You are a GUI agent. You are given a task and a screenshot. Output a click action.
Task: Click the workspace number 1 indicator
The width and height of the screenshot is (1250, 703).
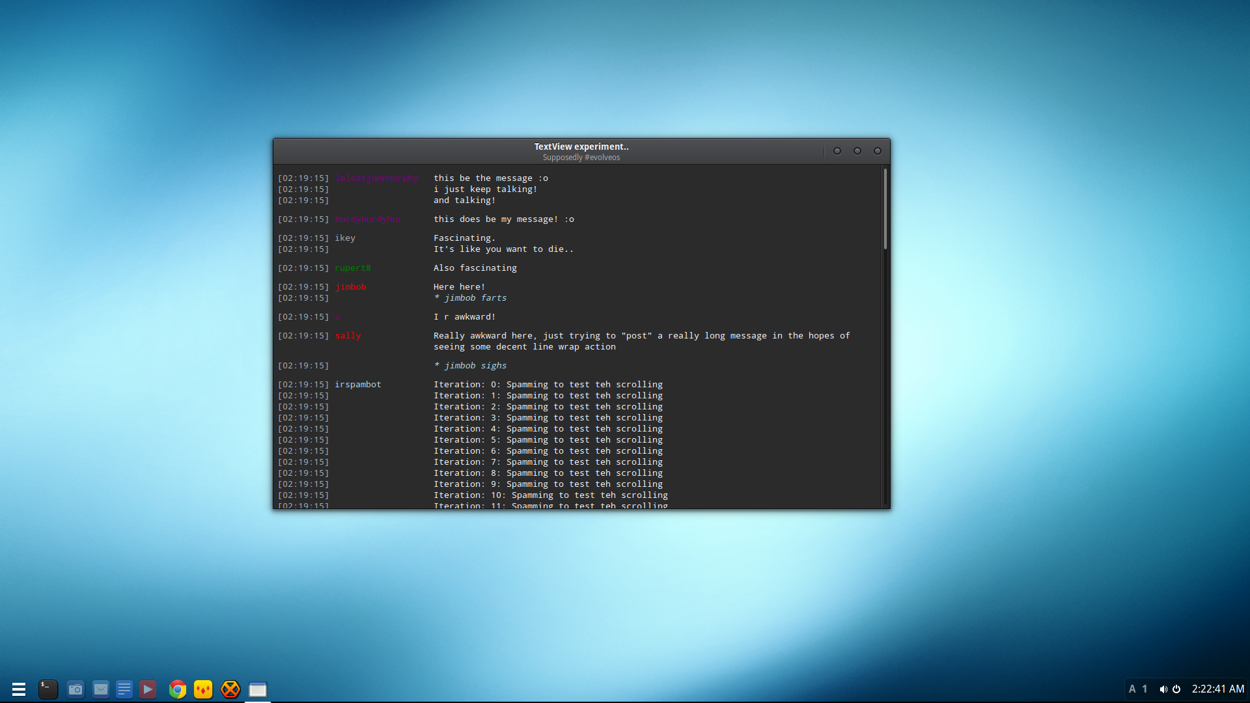point(1145,689)
